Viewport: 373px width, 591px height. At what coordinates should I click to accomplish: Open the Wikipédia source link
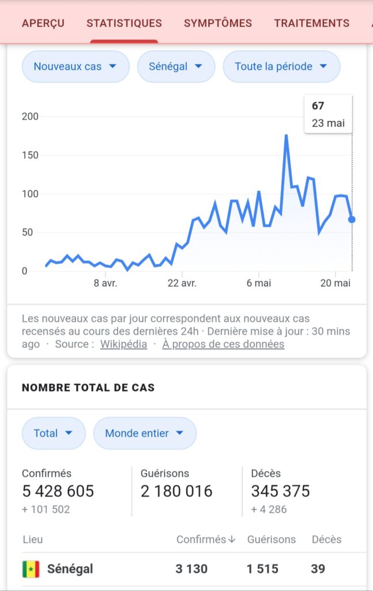point(123,344)
